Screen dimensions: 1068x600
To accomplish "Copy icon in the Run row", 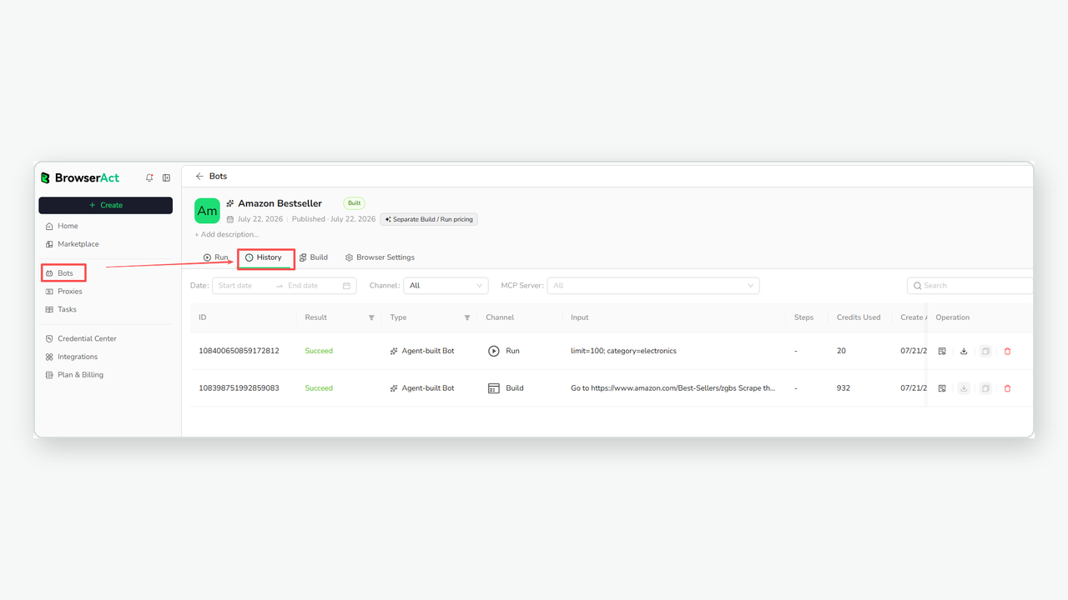I will coord(985,351).
